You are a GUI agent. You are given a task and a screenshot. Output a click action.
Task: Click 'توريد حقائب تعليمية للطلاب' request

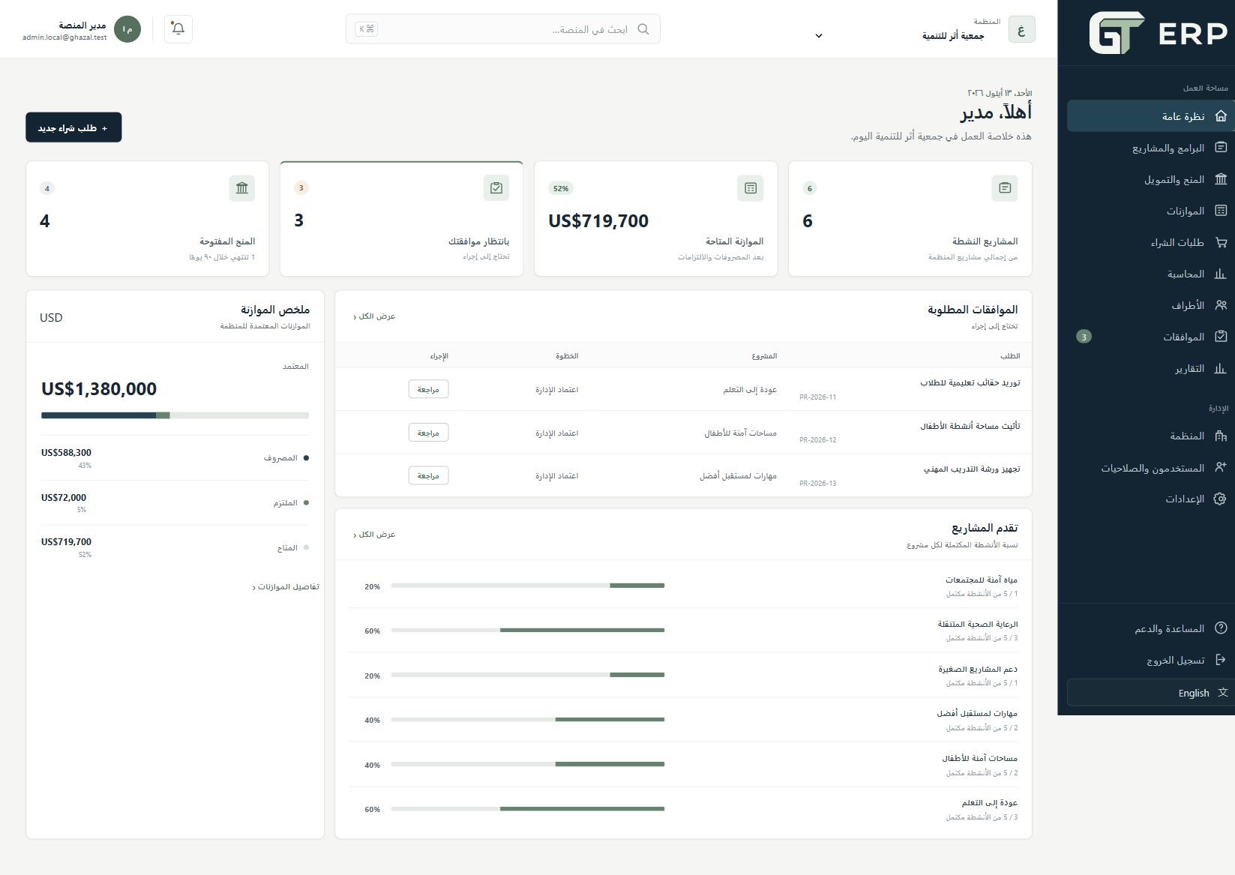click(970, 382)
